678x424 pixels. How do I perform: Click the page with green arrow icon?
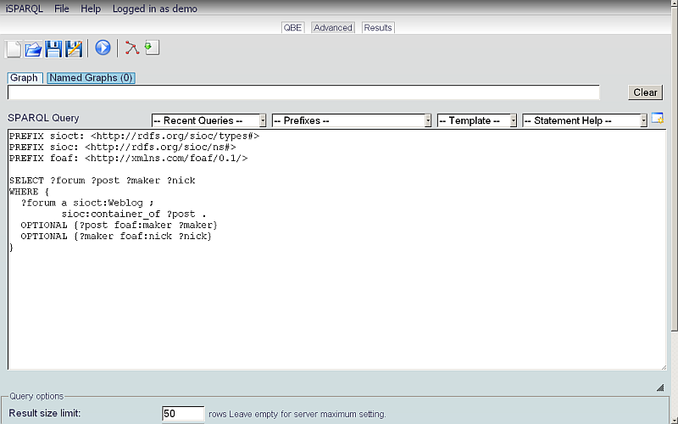pyautogui.click(x=152, y=47)
